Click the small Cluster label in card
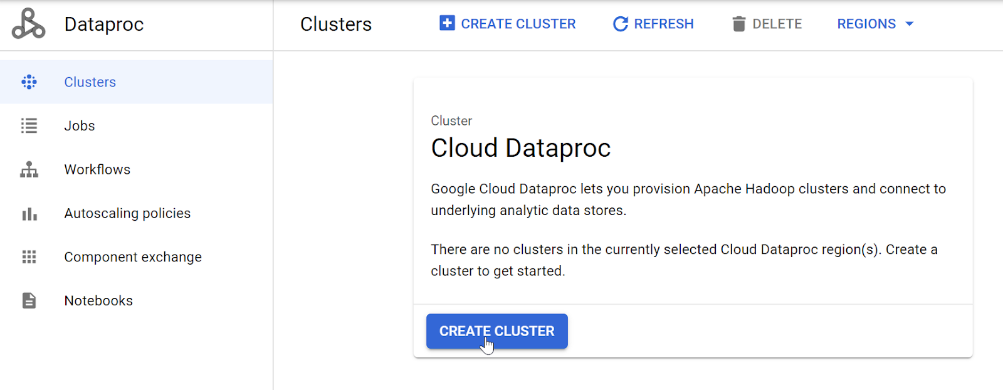 451,120
